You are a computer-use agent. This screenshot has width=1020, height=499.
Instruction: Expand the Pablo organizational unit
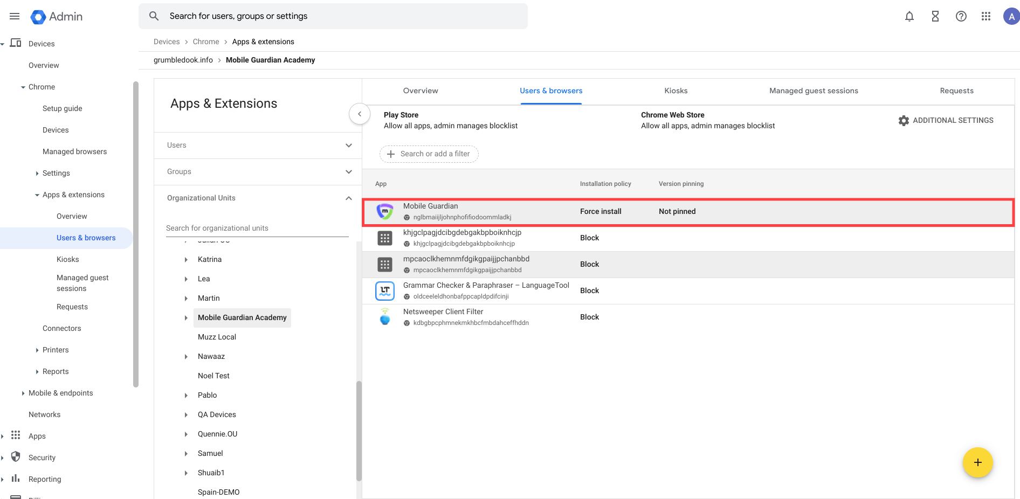[186, 396]
